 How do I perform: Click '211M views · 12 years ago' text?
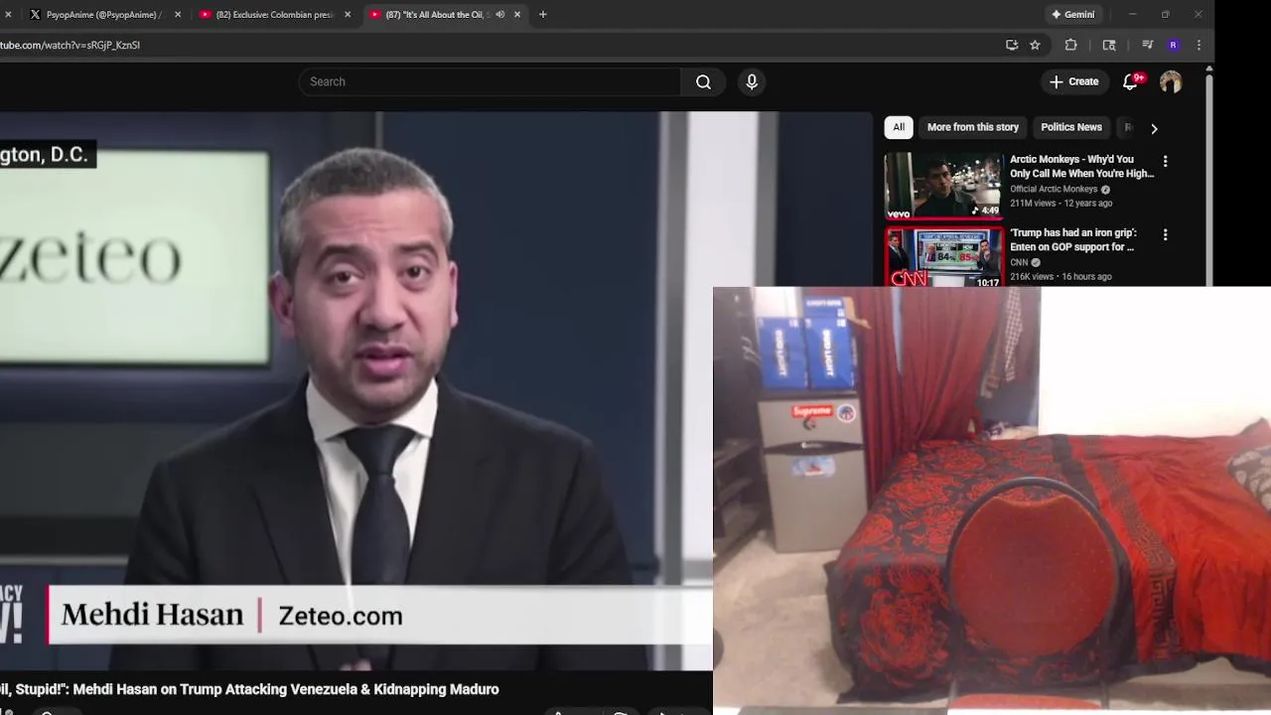[1060, 203]
